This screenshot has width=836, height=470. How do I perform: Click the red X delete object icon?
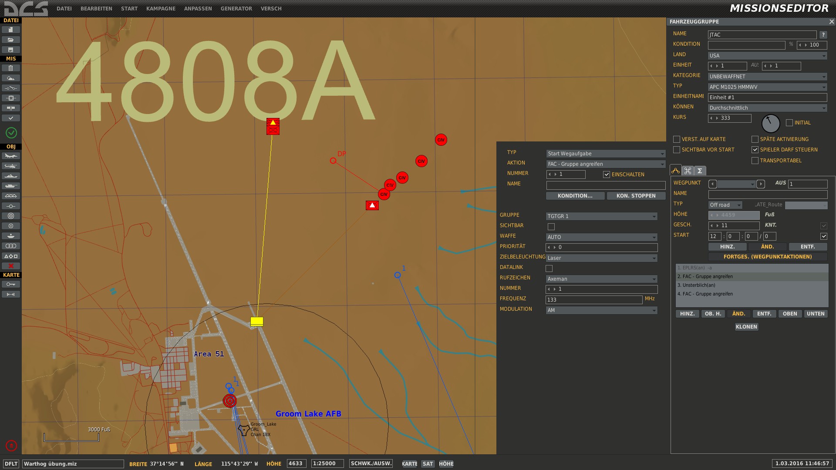tap(11, 266)
